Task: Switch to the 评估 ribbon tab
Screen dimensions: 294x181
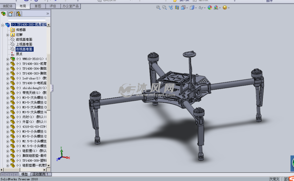Action: coord(53,6)
